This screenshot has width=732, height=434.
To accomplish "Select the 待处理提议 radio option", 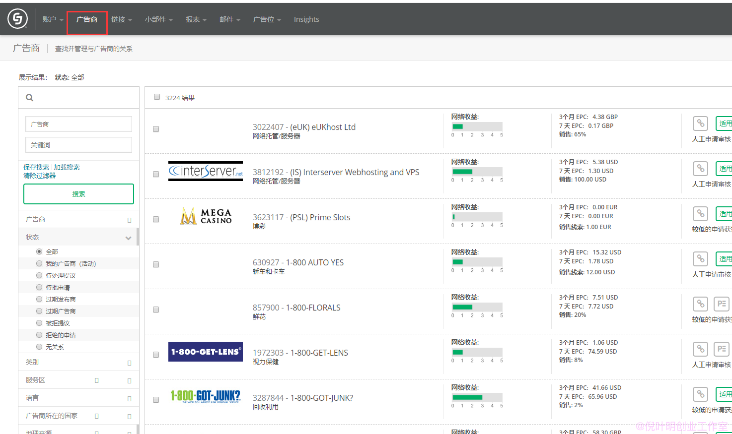I will 39,275.
